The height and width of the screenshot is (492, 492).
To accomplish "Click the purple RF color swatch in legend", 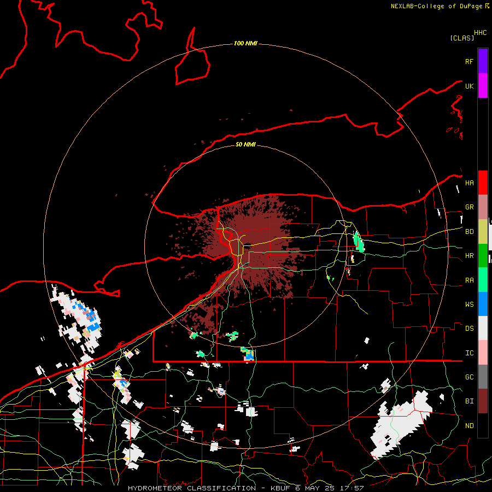I will 483,61.
